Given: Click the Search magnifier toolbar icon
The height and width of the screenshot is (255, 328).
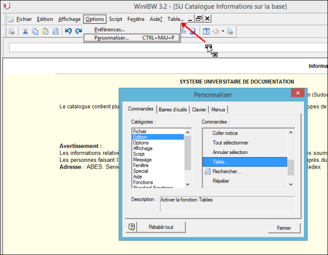Looking at the screenshot, I should tap(55, 31).
